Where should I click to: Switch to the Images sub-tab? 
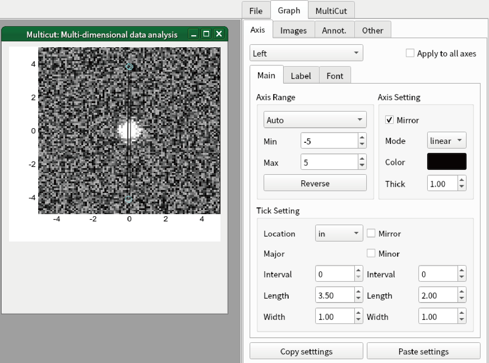click(294, 30)
